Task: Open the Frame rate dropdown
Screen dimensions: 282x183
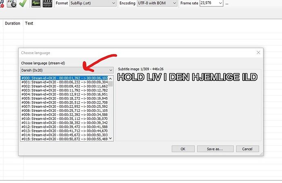Action: (220, 3)
